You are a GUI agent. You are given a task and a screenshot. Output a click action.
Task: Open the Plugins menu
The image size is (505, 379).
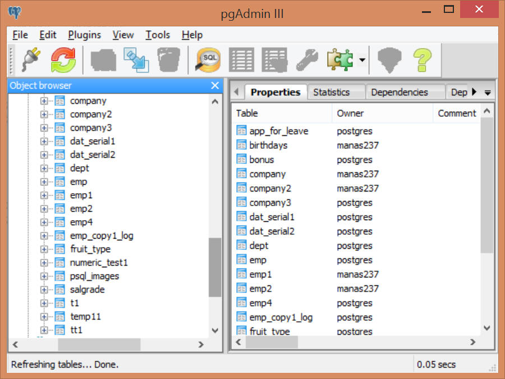tap(84, 35)
